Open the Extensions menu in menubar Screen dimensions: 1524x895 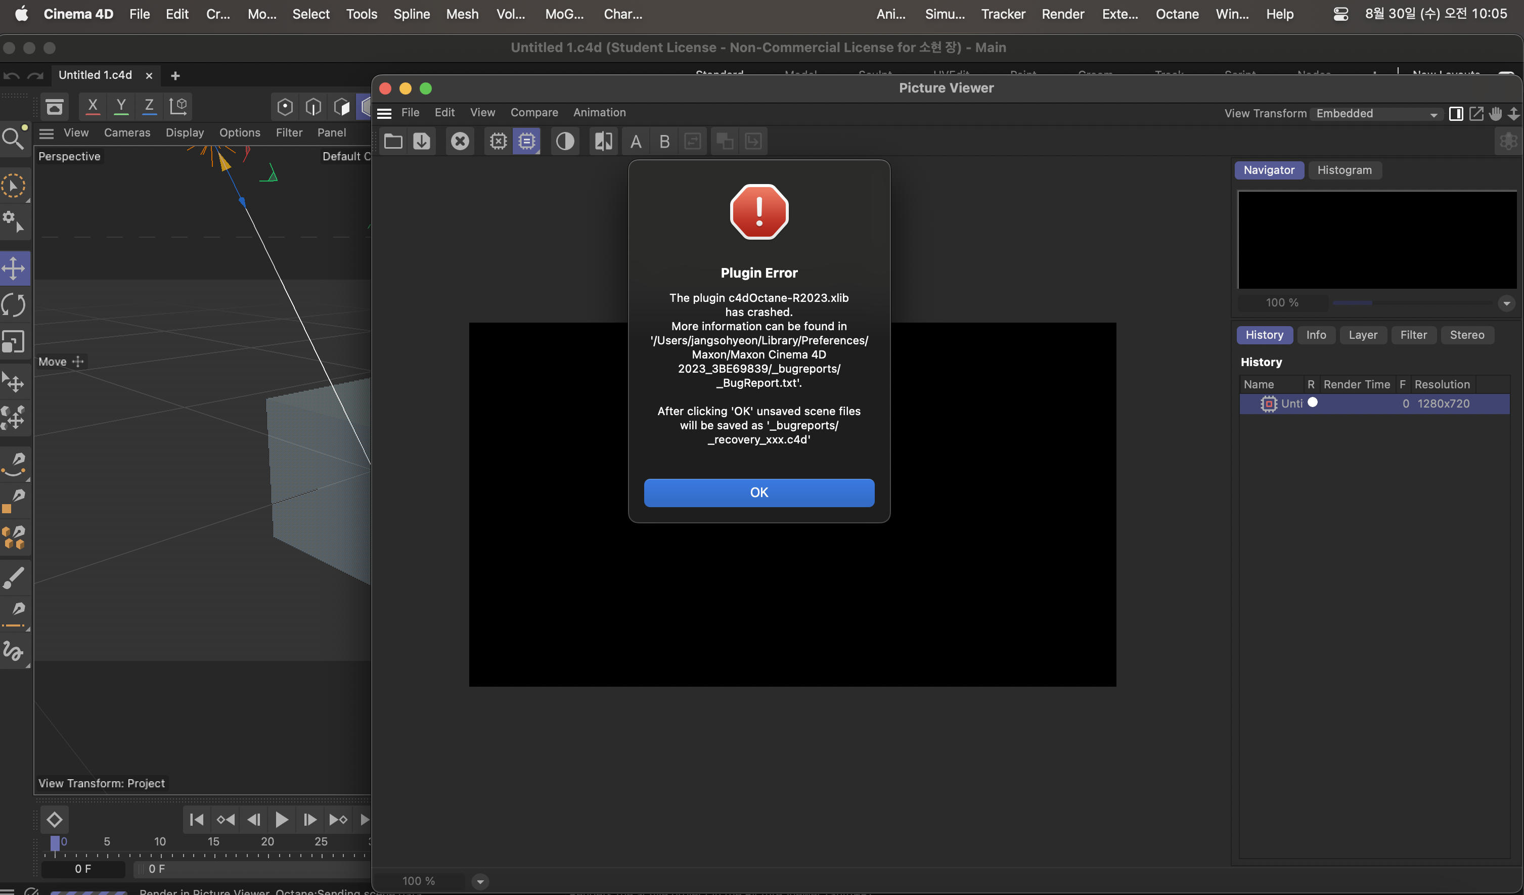pyautogui.click(x=1120, y=14)
